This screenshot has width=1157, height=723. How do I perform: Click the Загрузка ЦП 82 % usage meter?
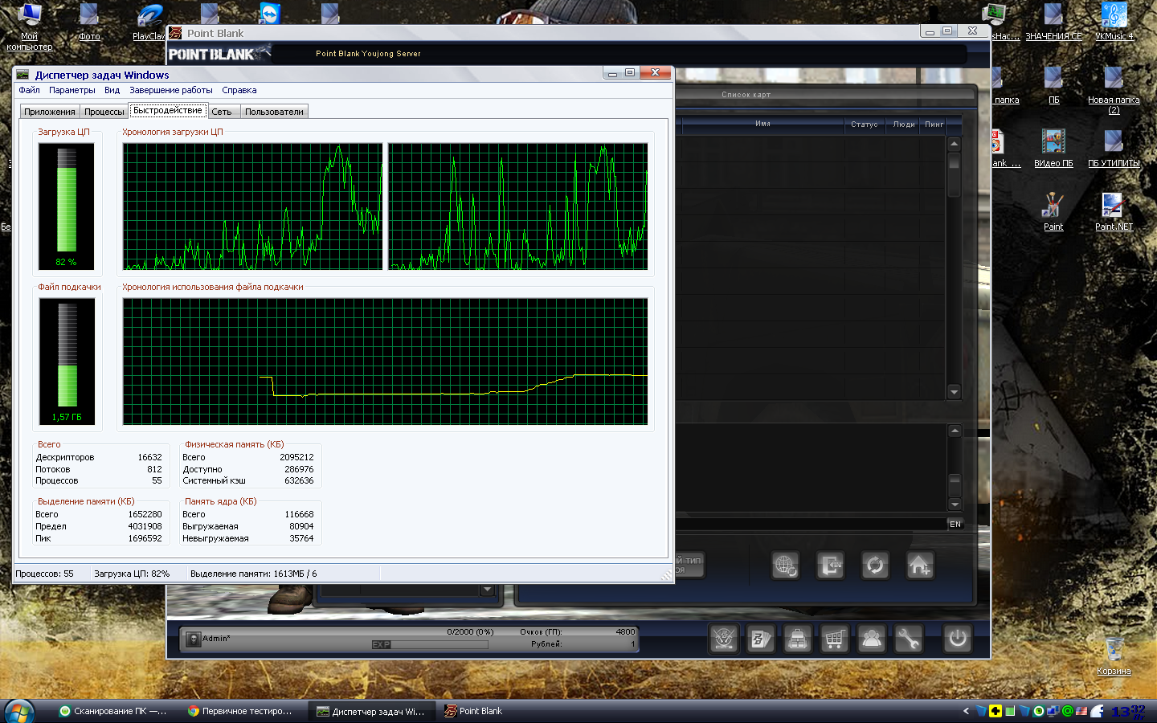pos(66,206)
